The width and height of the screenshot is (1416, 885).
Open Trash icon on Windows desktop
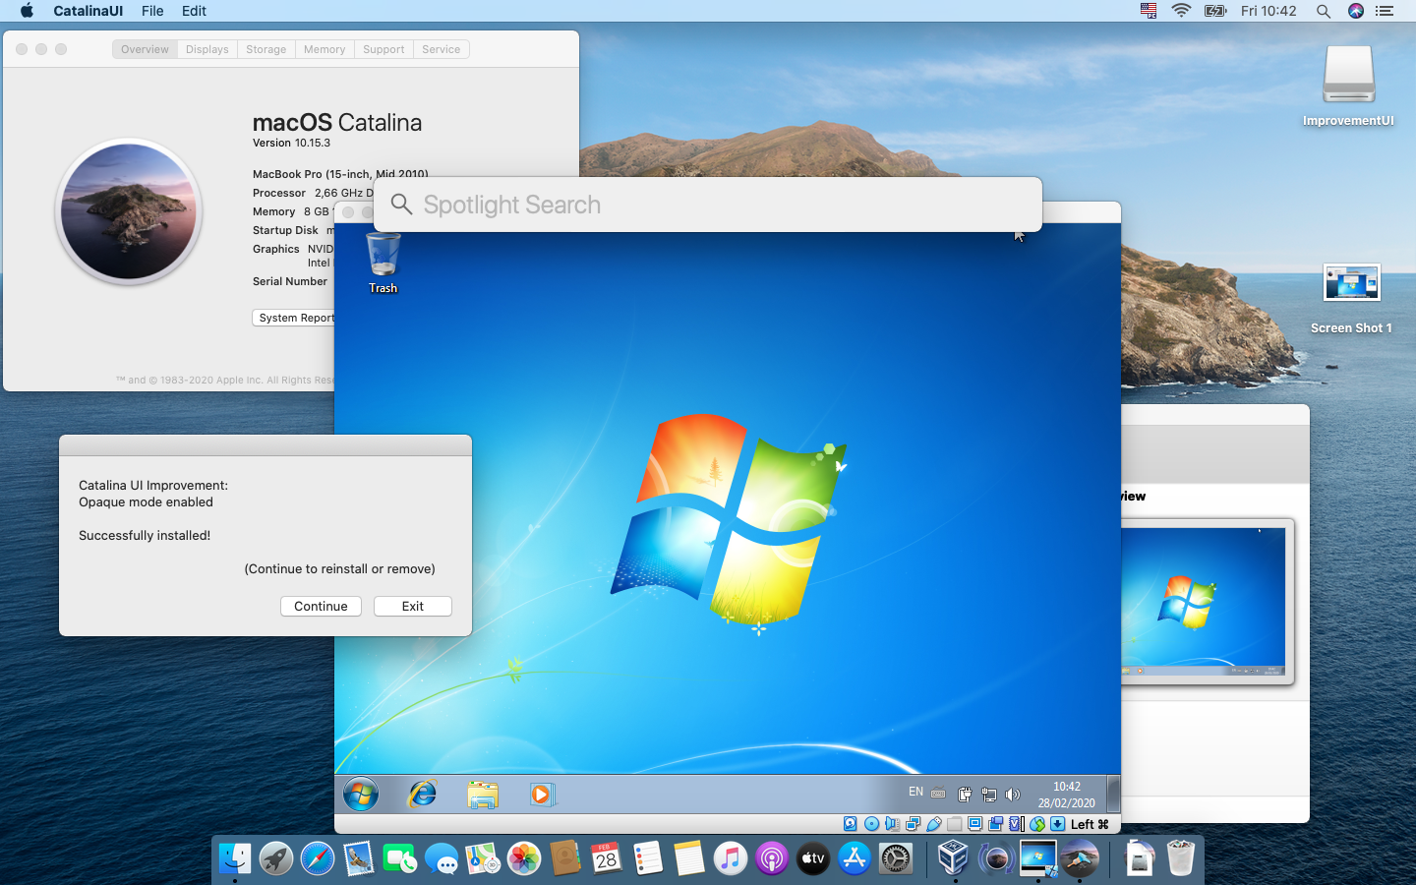coord(383,263)
